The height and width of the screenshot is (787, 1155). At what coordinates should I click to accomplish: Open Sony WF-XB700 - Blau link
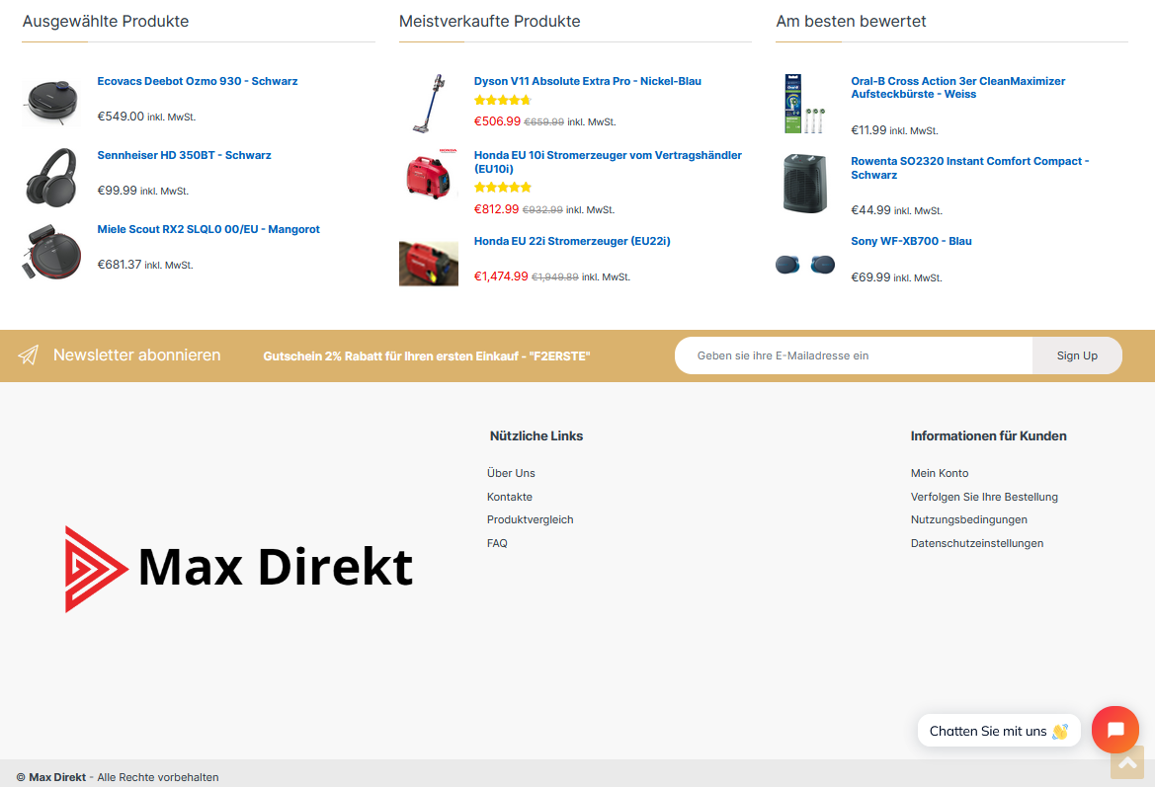tap(911, 242)
